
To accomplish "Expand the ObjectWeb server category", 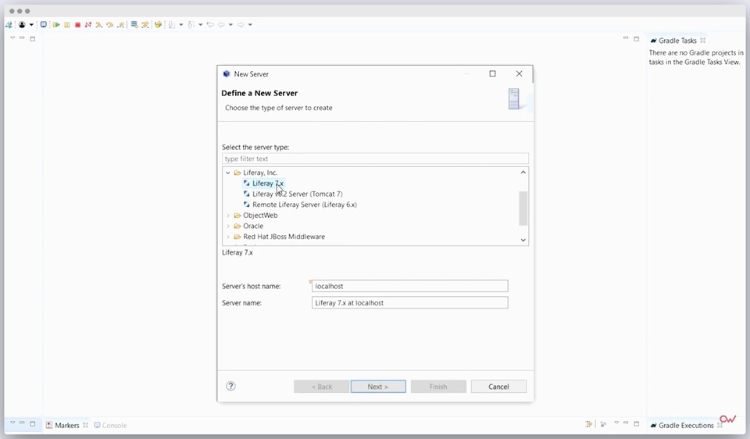I will point(227,215).
